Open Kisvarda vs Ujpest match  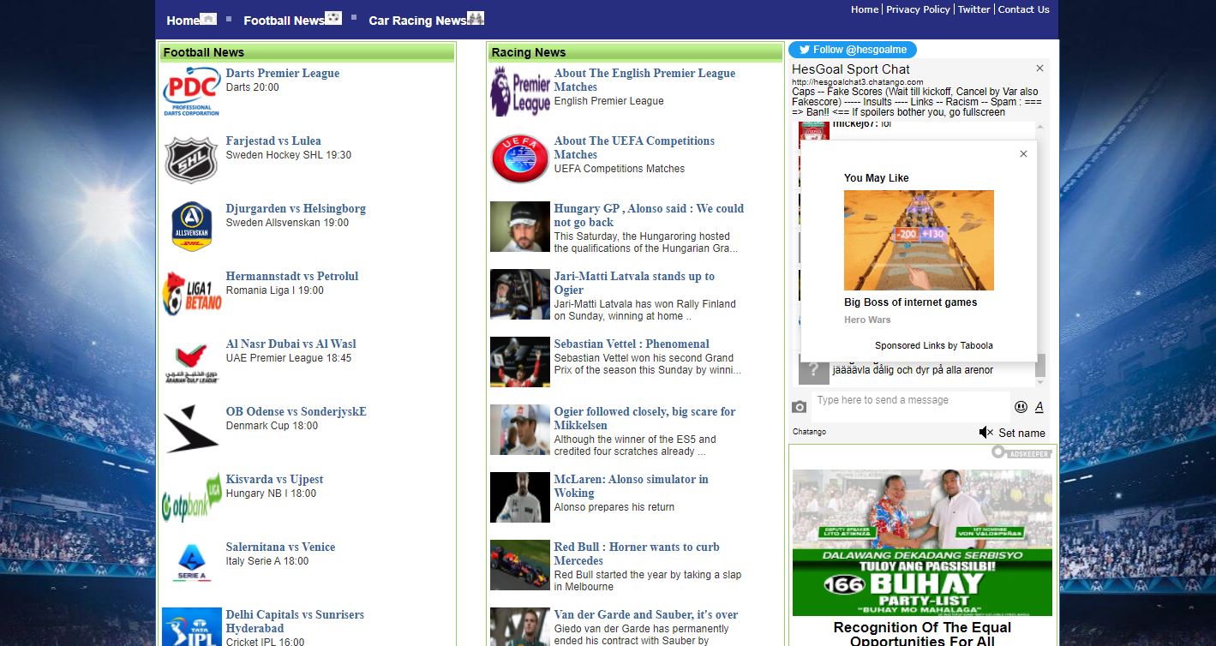click(x=274, y=480)
